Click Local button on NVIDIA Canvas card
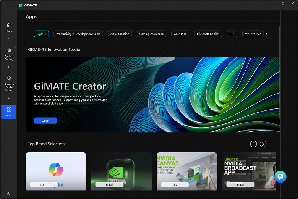Screen dimensions: 298x199 click(175, 184)
